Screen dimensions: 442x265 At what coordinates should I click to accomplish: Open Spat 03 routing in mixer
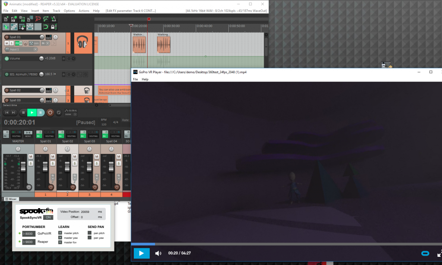(x=93, y=134)
